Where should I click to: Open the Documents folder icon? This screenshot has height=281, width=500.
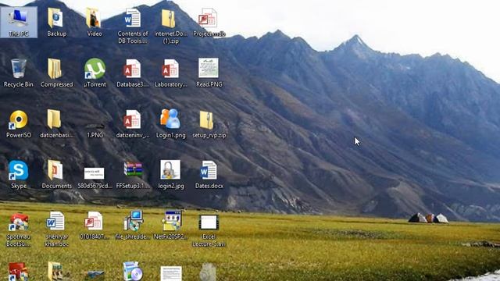tap(56, 175)
